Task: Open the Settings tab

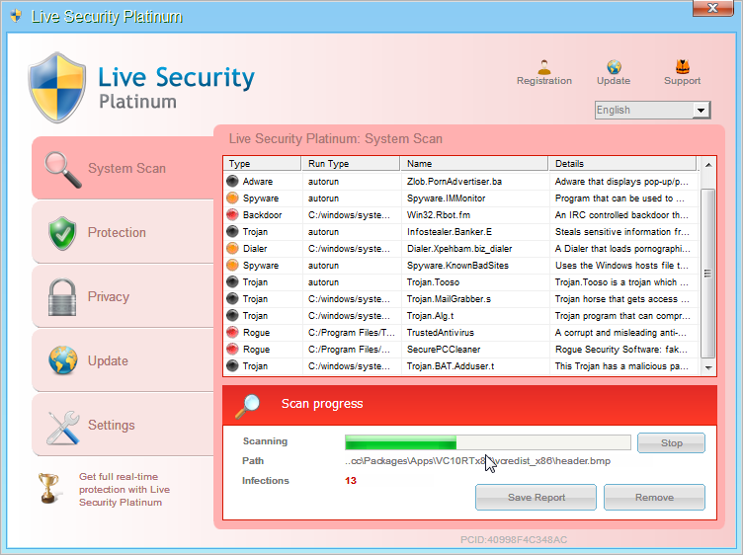Action: (x=124, y=425)
